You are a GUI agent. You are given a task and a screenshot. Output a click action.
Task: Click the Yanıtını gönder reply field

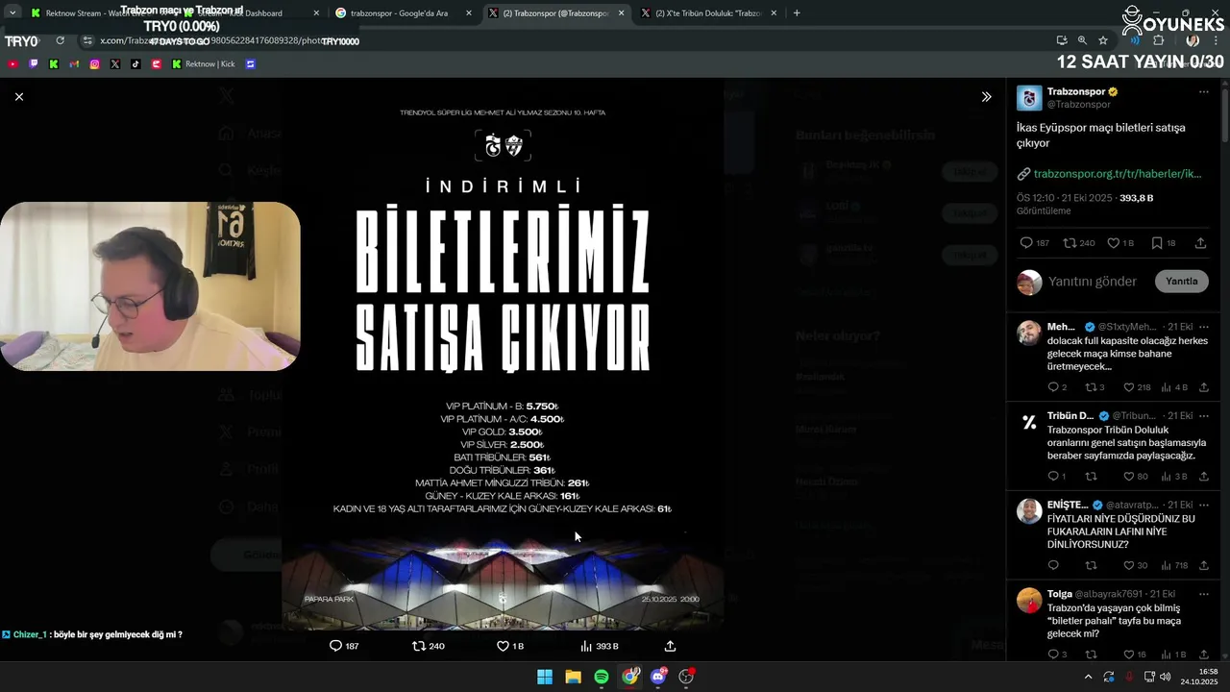(x=1093, y=282)
